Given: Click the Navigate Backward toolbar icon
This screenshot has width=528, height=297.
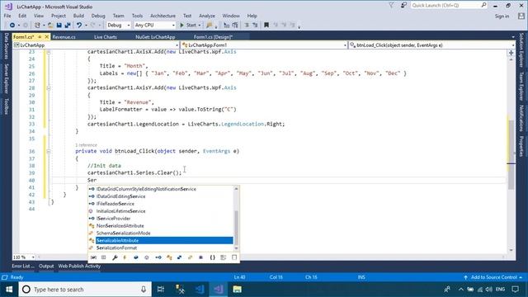Looking at the screenshot, I should click(x=12, y=26).
